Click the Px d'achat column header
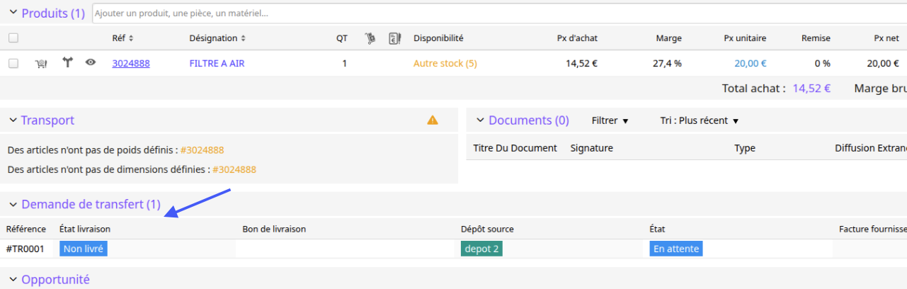Screen dimensions: 907x289 click(x=577, y=38)
